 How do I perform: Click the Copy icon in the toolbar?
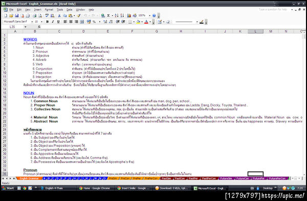point(65,16)
